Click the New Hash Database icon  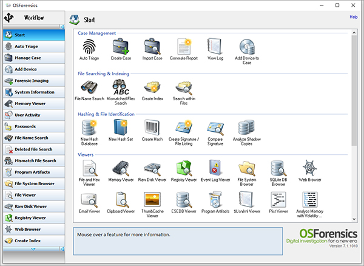89,128
